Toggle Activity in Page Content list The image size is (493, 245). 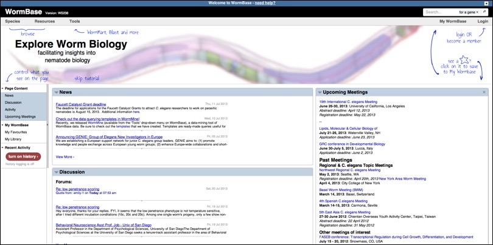[24, 110]
